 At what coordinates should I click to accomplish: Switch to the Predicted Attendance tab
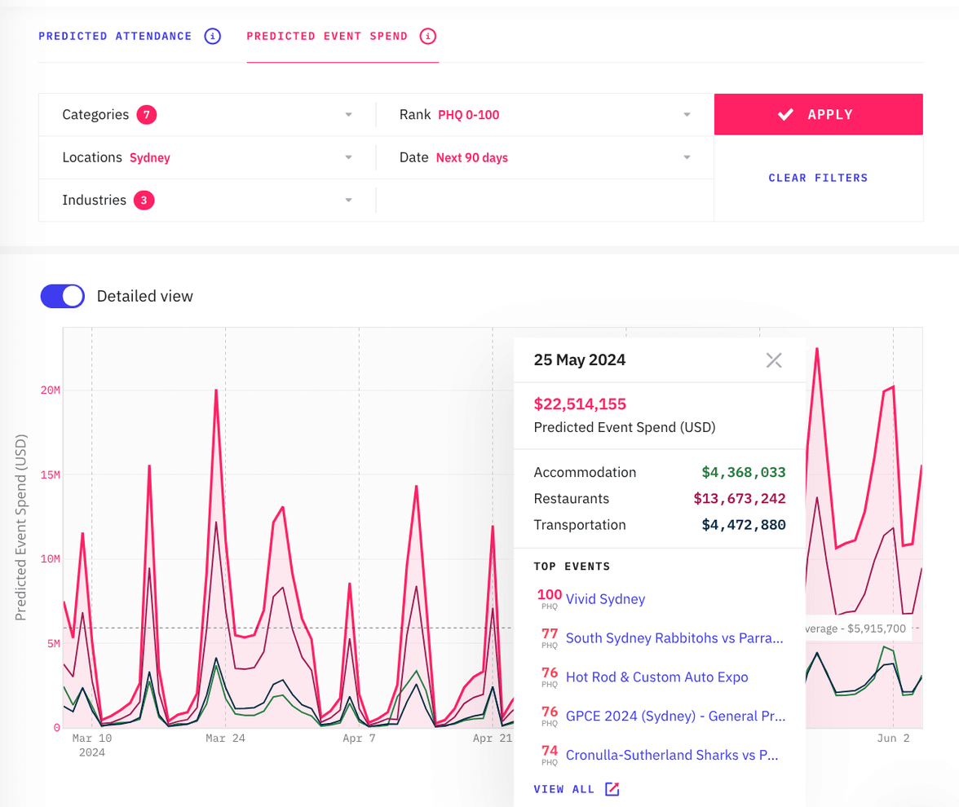point(115,36)
